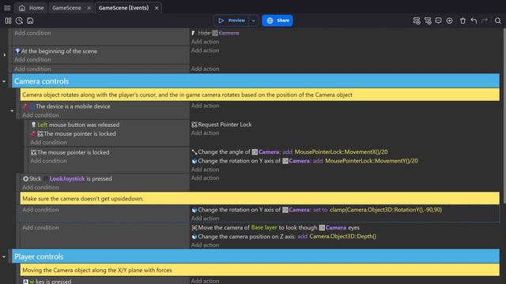Image resolution: width=506 pixels, height=284 pixels.
Task: Click the Home tab house icon
Action: (x=22, y=8)
